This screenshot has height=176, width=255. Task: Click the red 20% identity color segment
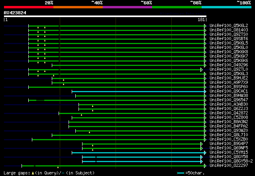[x=29, y=7]
